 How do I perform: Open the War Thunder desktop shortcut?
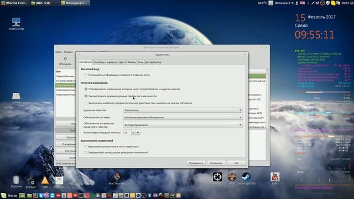coord(117,179)
